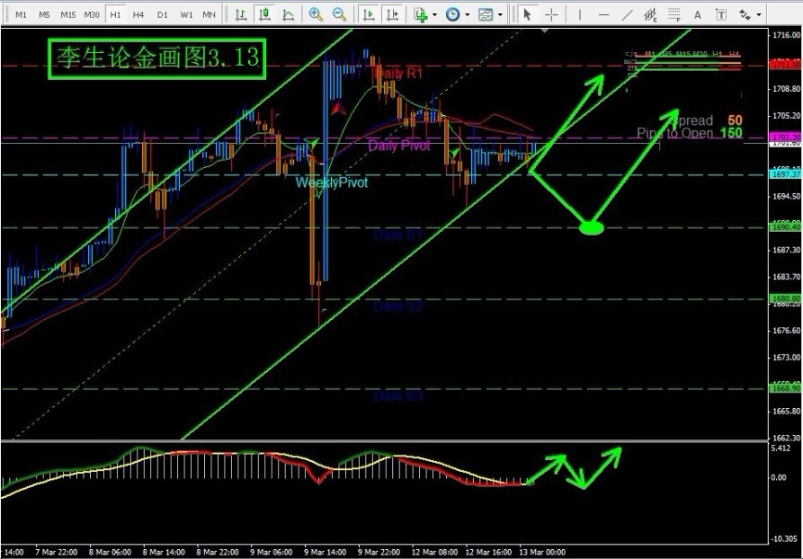
Task: Pick the trendline drawing tool
Action: click(x=627, y=14)
